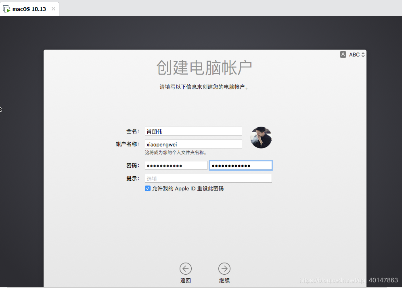Click the account name field with xiaopengwei
This screenshot has width=402, height=288.
tap(193, 144)
